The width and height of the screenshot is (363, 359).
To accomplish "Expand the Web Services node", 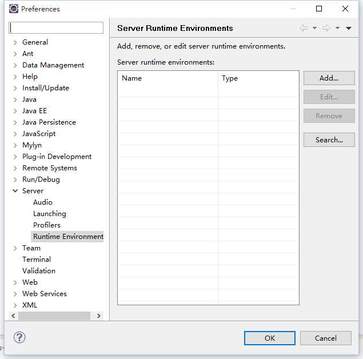I will click(x=15, y=294).
